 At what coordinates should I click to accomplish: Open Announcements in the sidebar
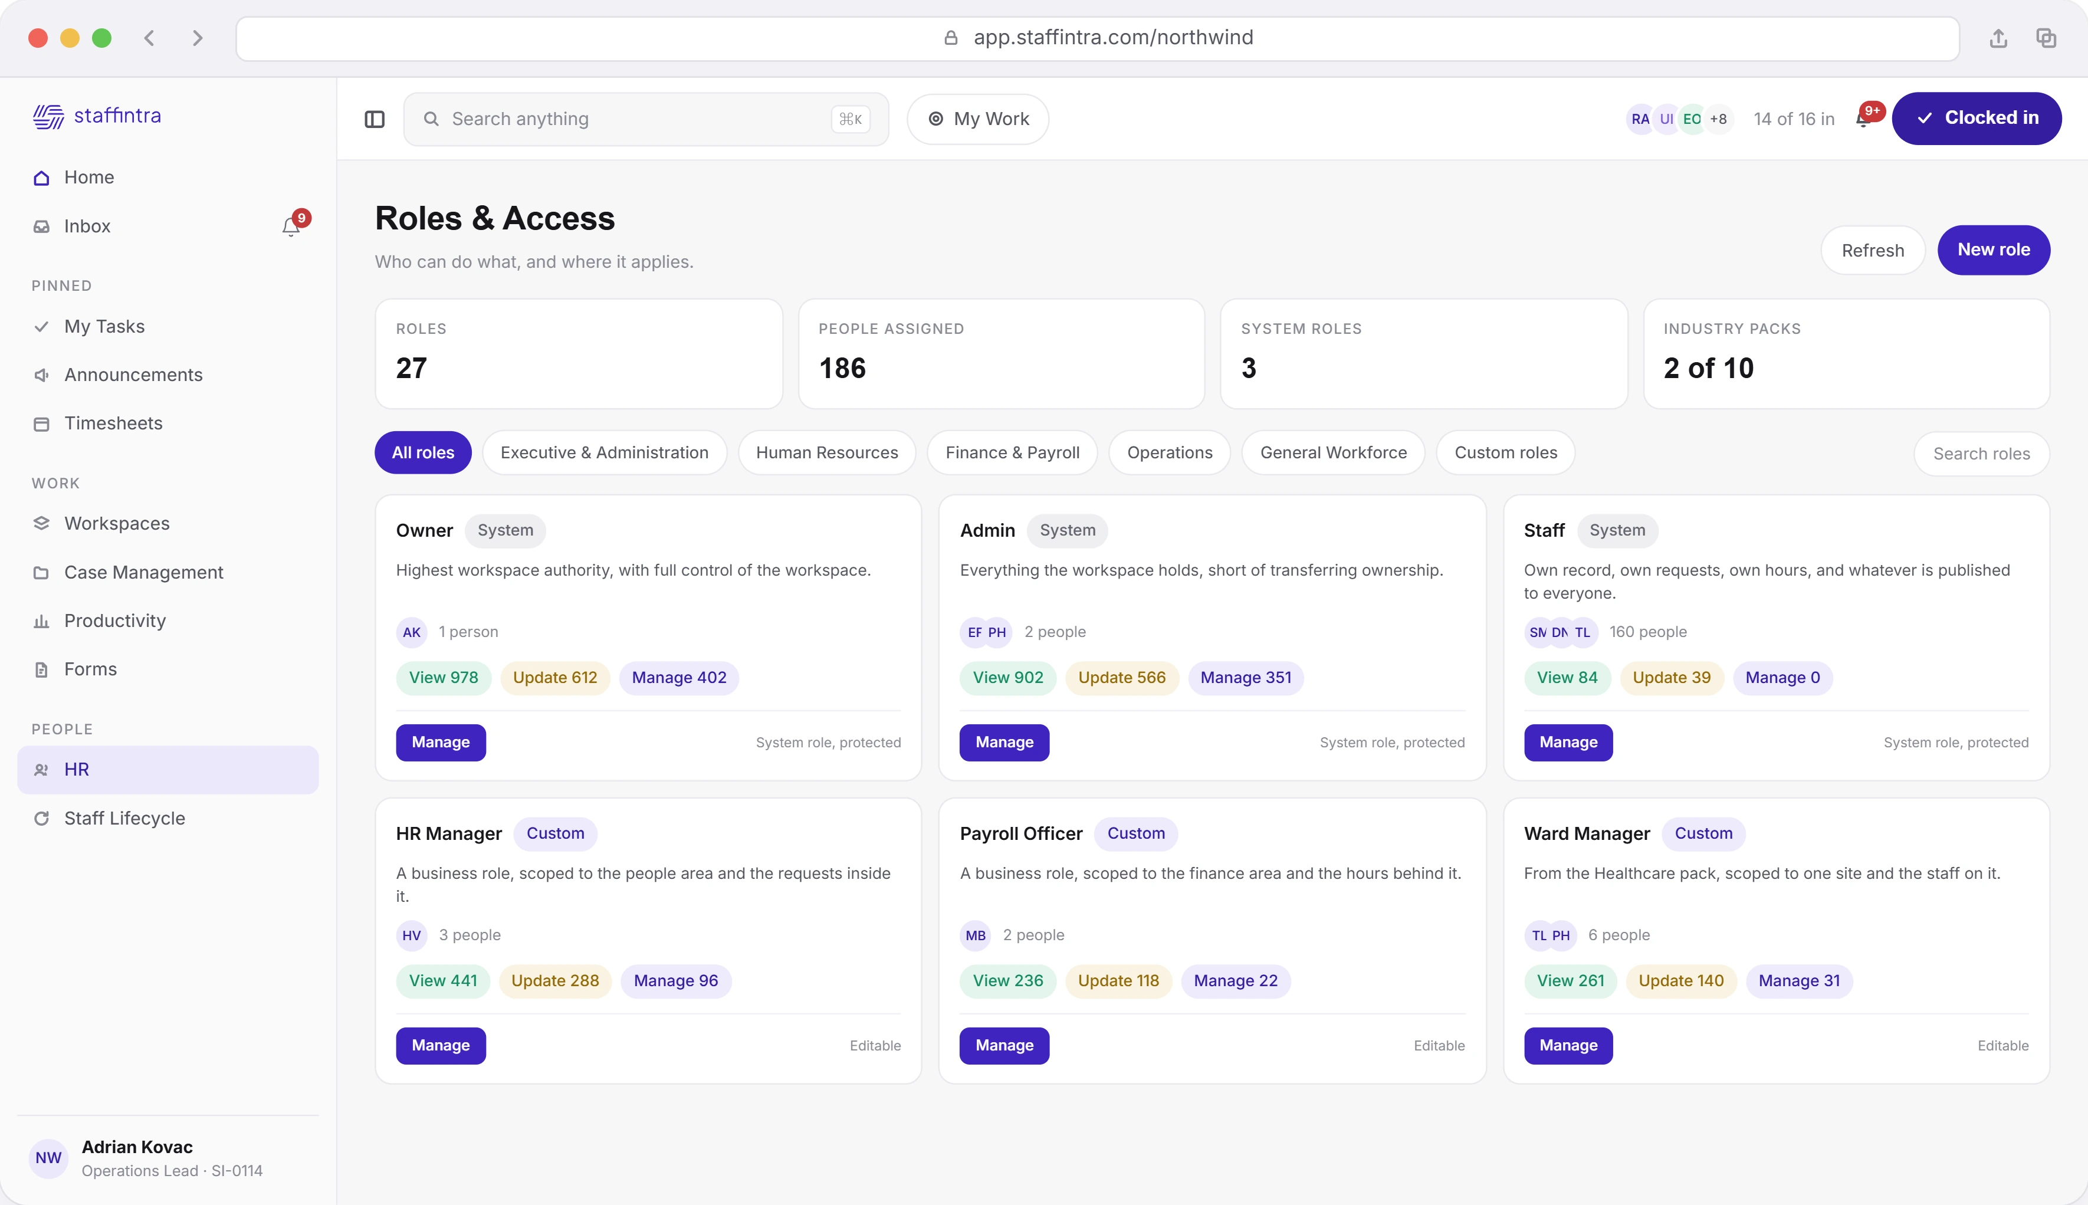[x=168, y=375]
